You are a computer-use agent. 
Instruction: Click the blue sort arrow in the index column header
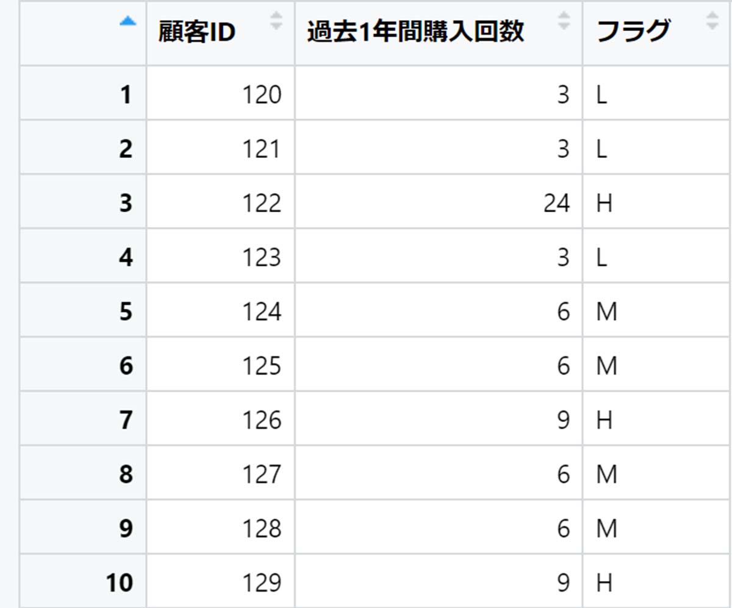click(127, 21)
